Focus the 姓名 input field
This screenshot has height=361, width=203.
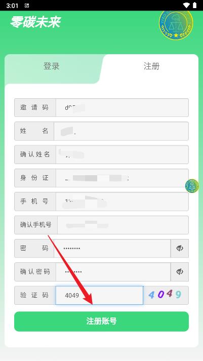121,131
